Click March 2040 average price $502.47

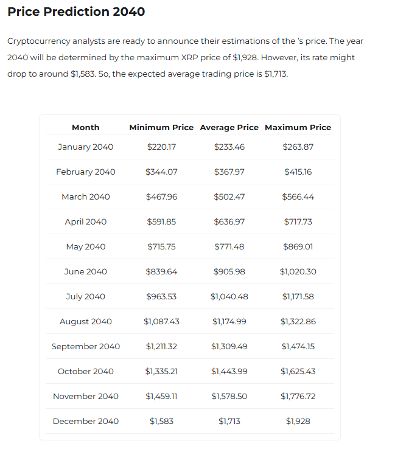[x=229, y=197]
